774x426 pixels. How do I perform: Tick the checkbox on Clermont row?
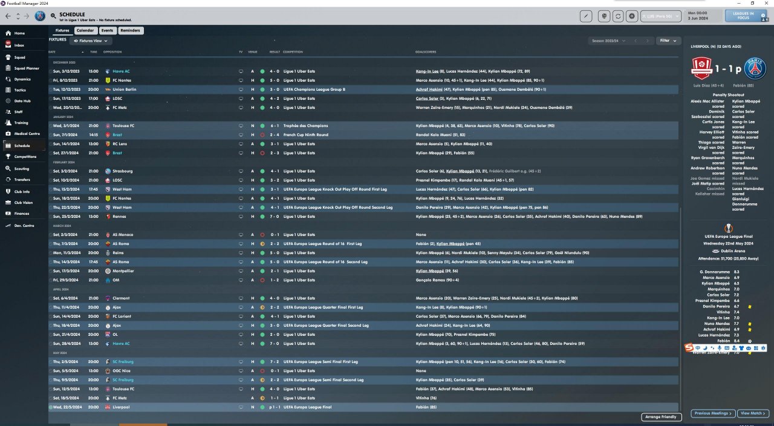coord(51,298)
